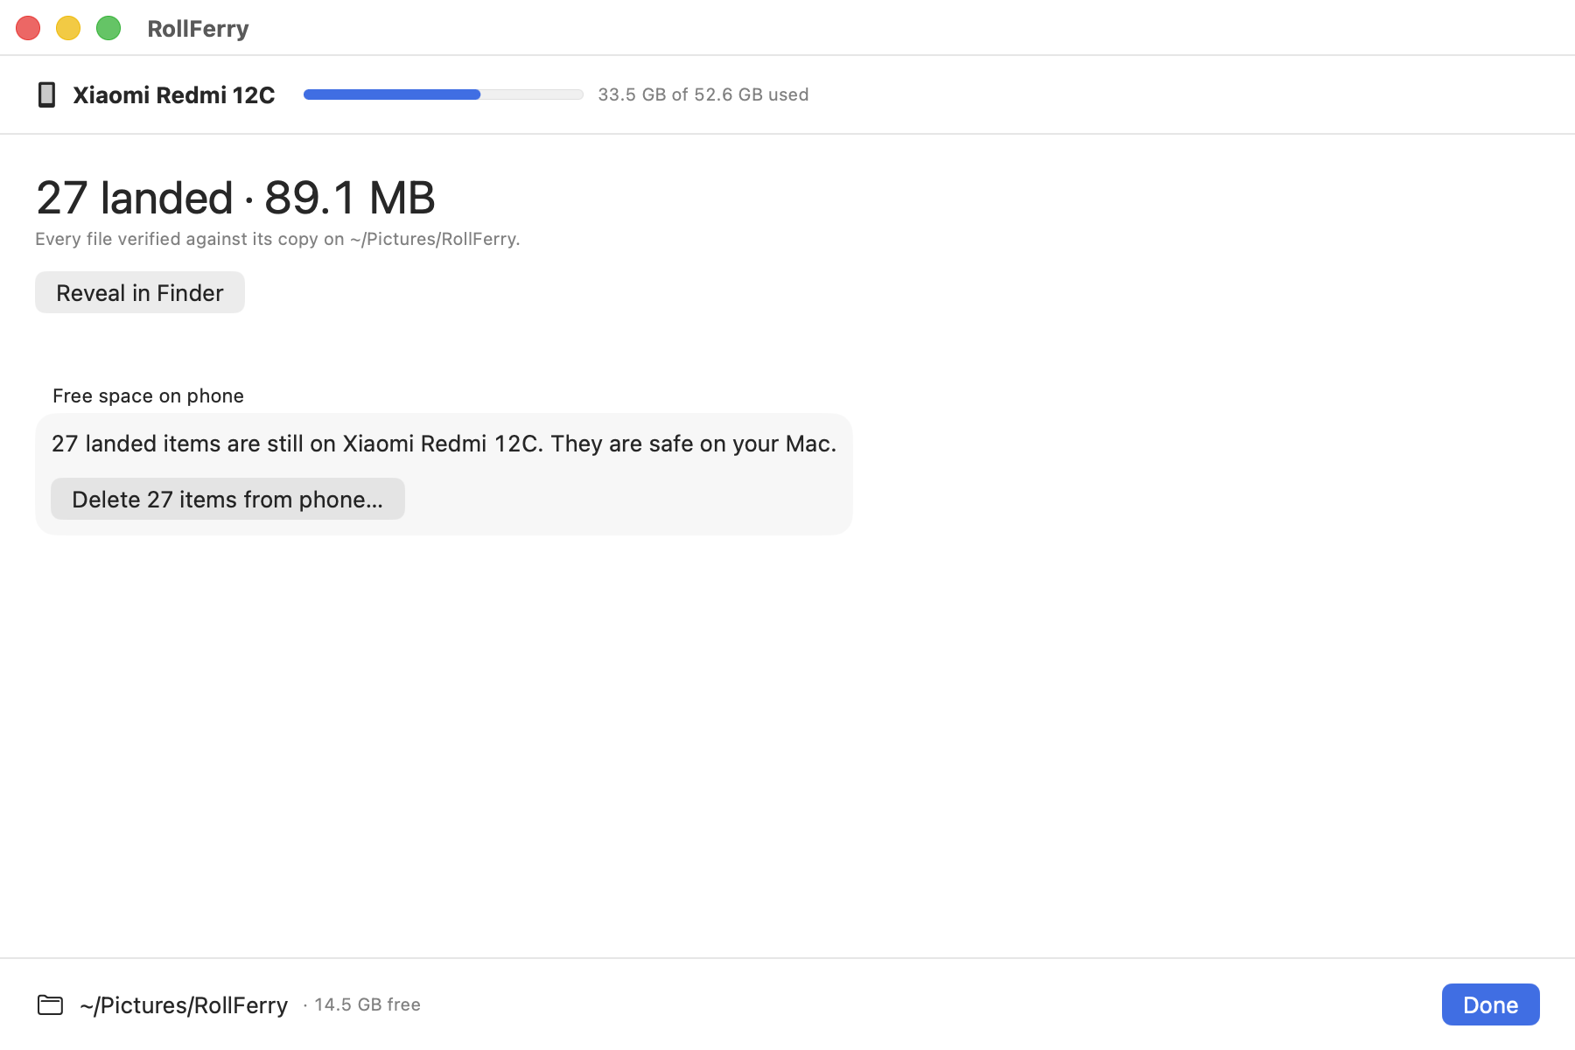Click the 14.5 GB free label
This screenshot has height=1050, width=1575.
tap(367, 1004)
